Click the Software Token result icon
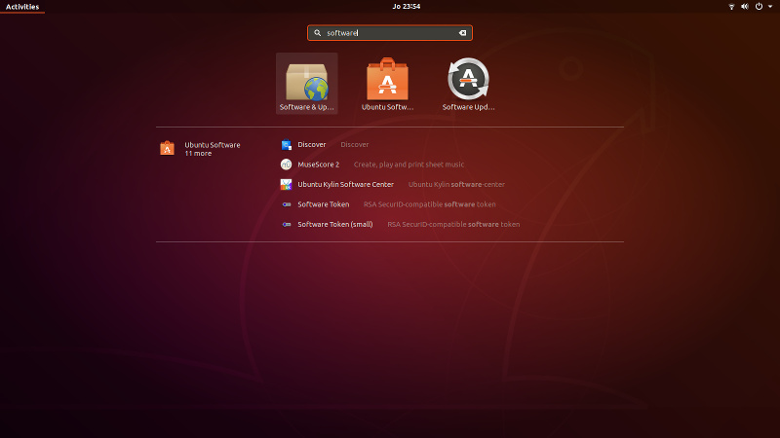 tap(286, 204)
